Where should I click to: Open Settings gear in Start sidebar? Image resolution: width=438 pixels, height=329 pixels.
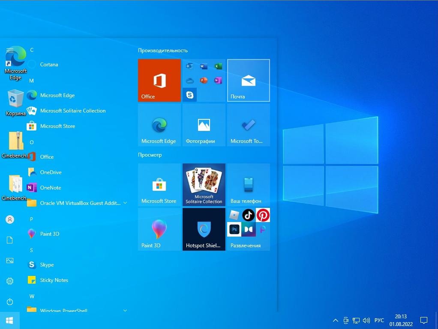[x=10, y=281]
